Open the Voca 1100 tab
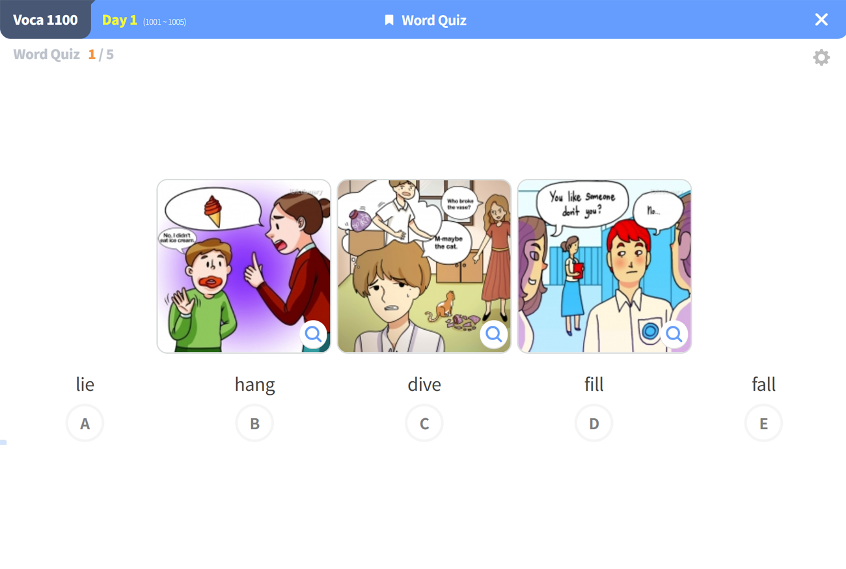The height and width of the screenshot is (569, 846). (46, 20)
